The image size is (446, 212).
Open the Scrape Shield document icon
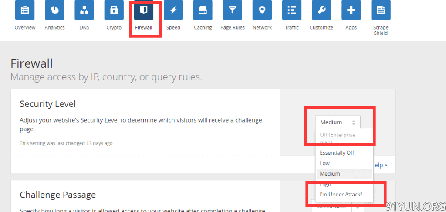click(381, 10)
